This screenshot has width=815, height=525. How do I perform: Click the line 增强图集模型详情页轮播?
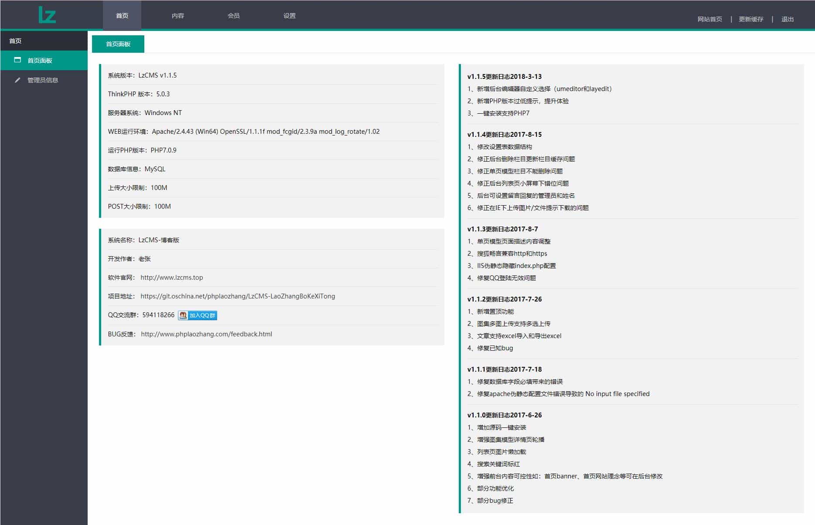pos(506,440)
